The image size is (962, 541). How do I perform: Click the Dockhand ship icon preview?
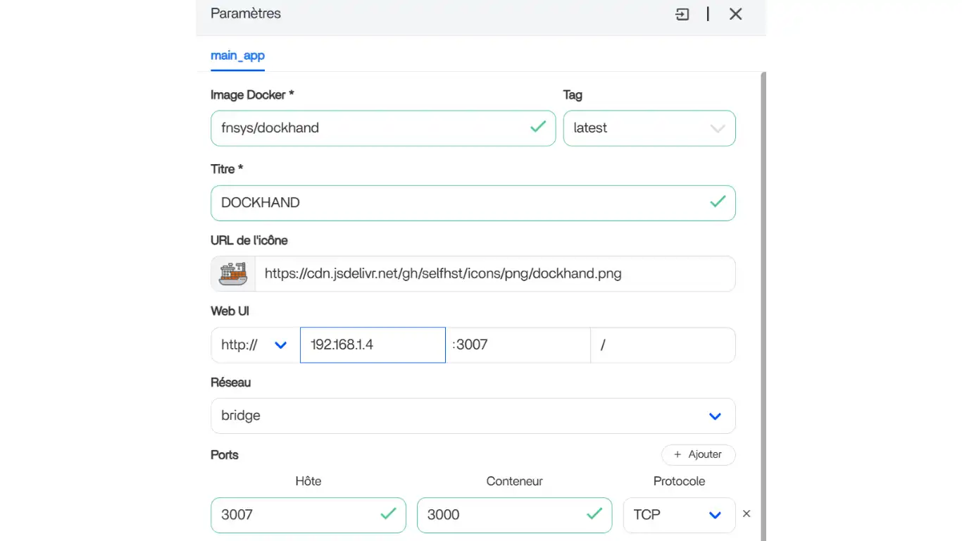[233, 273]
